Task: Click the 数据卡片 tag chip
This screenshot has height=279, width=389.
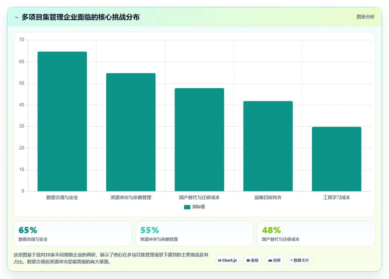Action: tap(300, 260)
